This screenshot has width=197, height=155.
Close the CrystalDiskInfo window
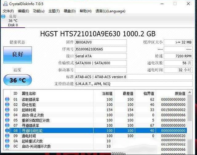(x=188, y=4)
